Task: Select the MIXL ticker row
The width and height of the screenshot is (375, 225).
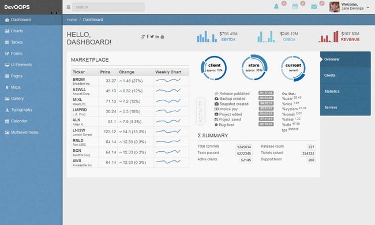Action: point(130,102)
